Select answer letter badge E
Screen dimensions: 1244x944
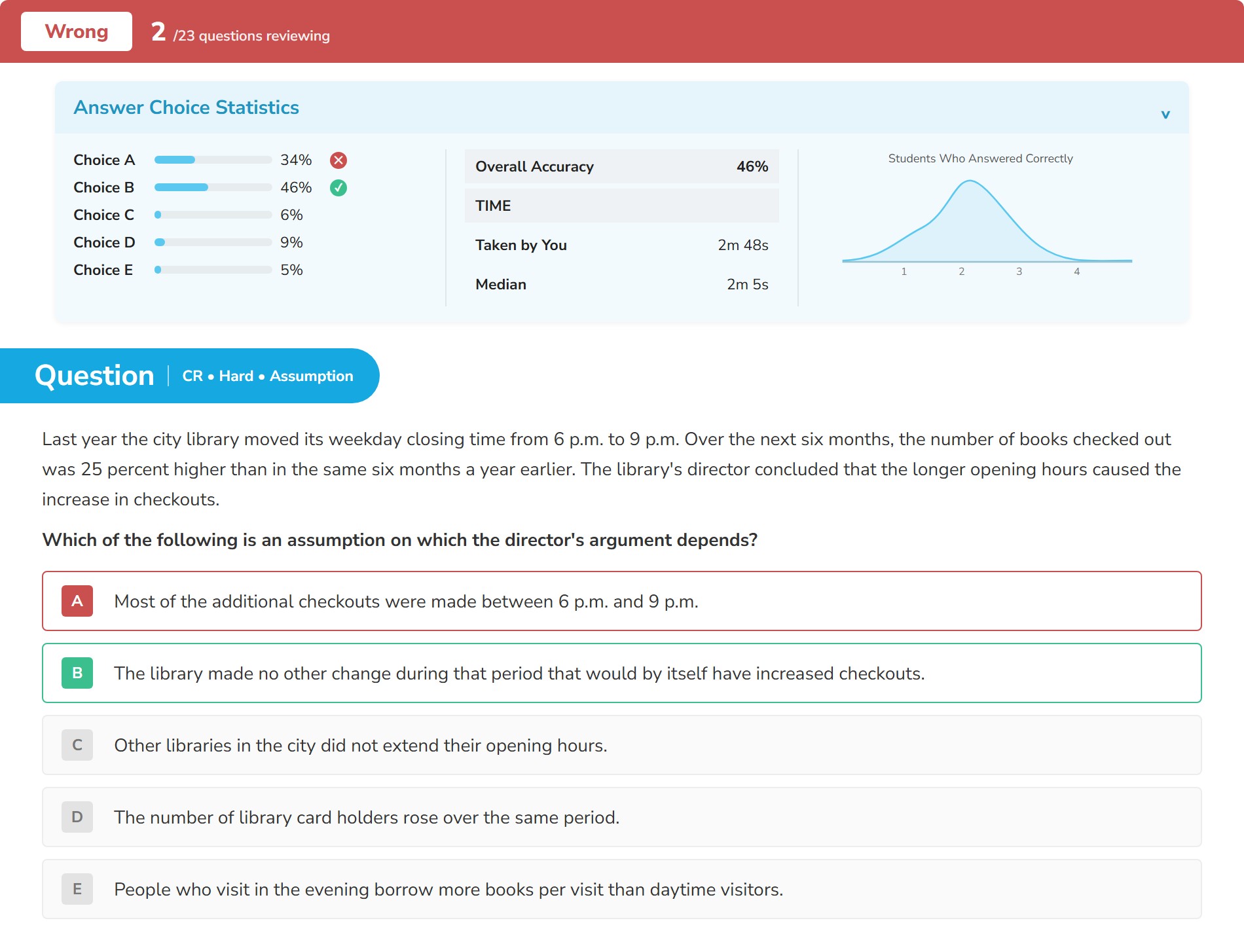77,889
